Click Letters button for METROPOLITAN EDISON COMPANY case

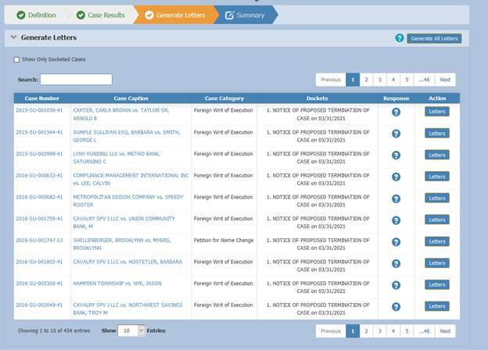click(x=437, y=198)
